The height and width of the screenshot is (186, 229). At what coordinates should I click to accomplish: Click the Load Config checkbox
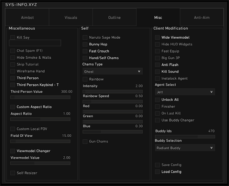(158, 172)
